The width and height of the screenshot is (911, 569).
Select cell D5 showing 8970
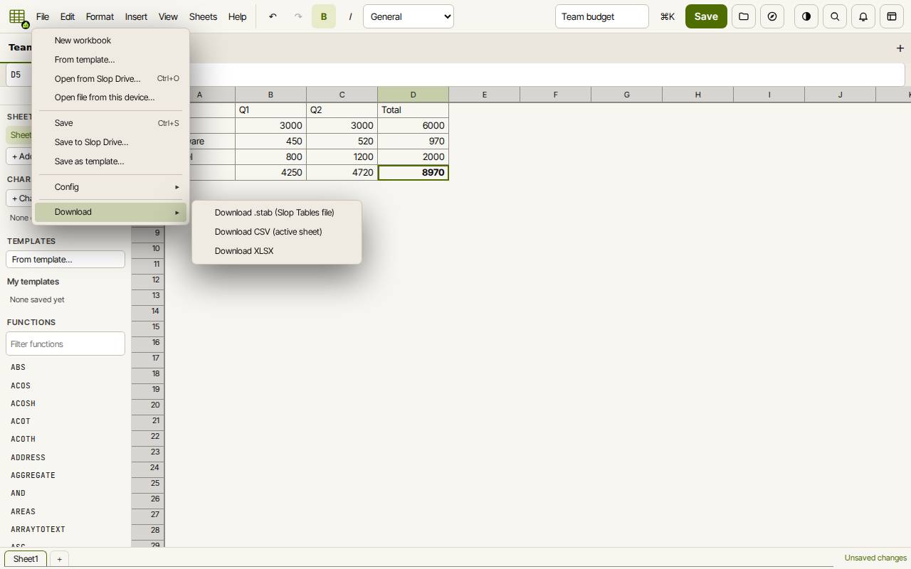tap(413, 172)
